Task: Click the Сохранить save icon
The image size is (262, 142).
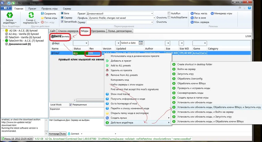Action: point(42,14)
